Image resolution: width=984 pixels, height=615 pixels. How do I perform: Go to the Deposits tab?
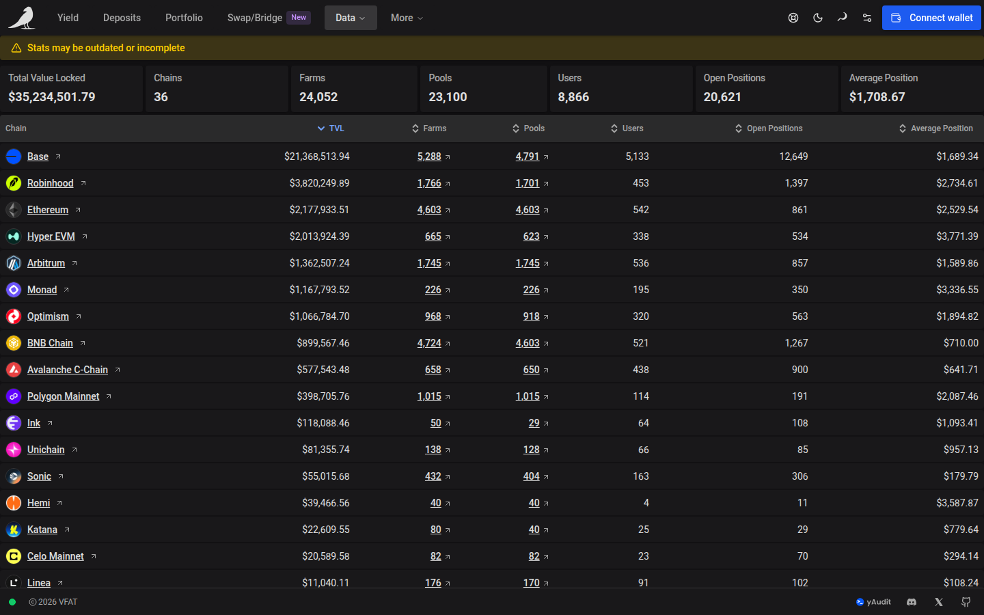pos(122,18)
